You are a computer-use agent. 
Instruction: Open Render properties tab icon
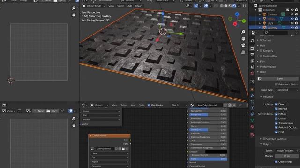tap(252, 49)
